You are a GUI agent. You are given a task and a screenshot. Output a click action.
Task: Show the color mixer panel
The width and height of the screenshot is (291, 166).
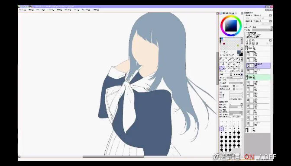[230, 13]
